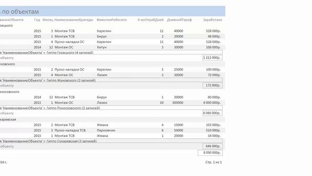Select the group total '646 000р.'
The height and width of the screenshot is (176, 312).
point(213,146)
